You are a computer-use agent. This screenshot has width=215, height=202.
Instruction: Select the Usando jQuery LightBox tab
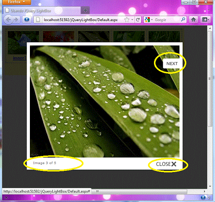pos(42,10)
